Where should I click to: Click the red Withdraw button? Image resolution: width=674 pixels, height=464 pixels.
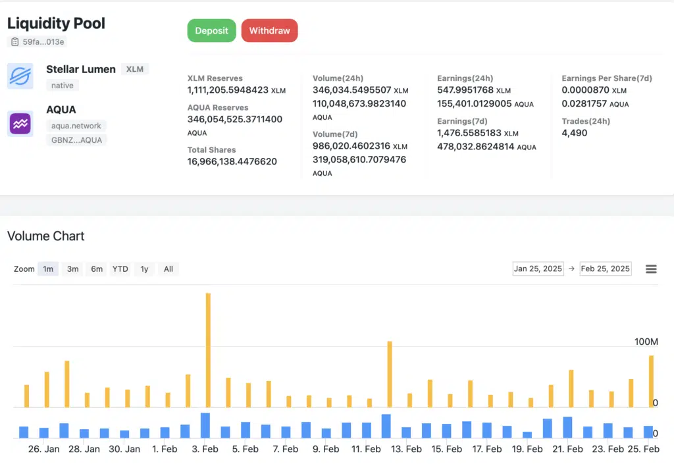pos(269,30)
